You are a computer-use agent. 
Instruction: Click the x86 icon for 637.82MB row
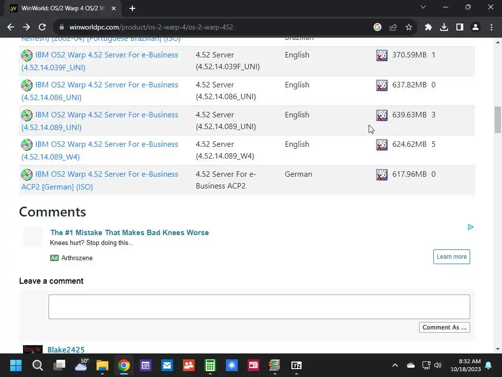(x=381, y=85)
